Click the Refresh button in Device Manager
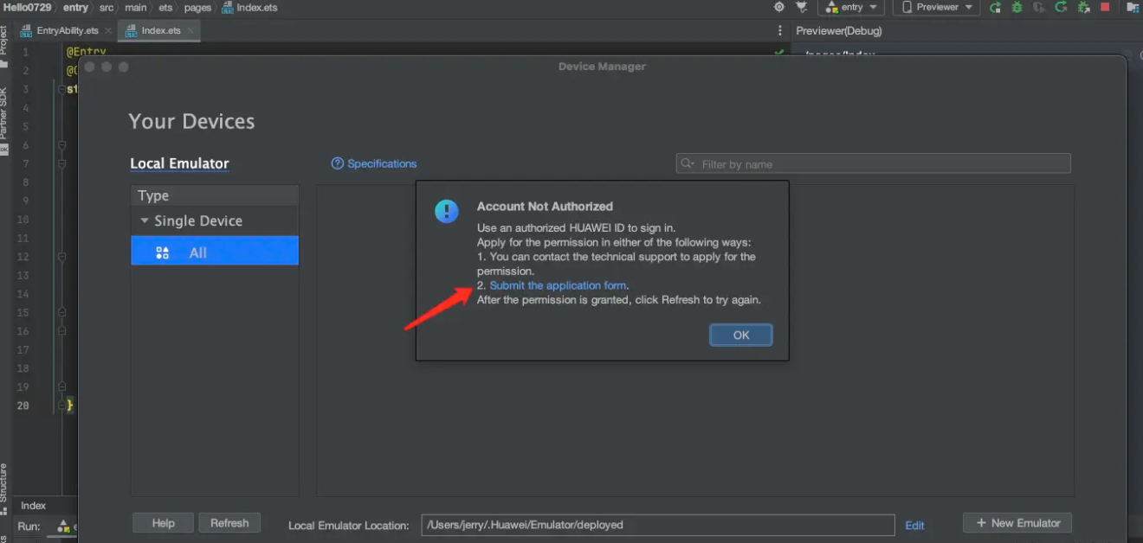This screenshot has height=543, width=1143. (x=229, y=523)
